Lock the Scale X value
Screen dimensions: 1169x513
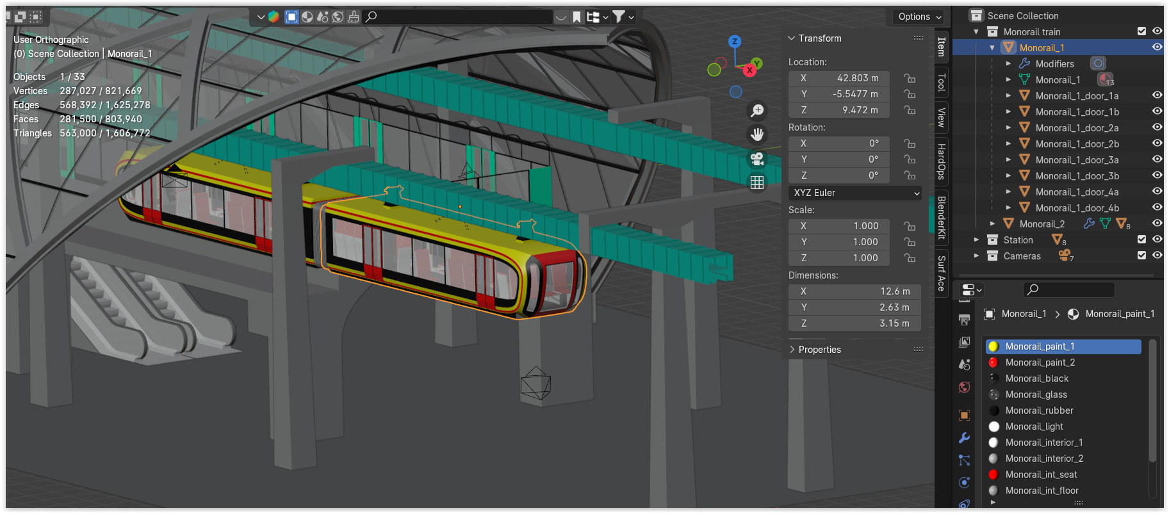click(x=910, y=226)
